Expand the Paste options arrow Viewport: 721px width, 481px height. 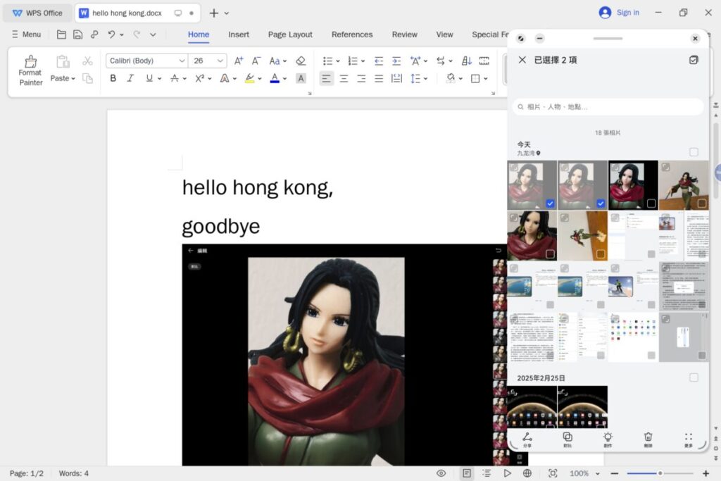73,79
